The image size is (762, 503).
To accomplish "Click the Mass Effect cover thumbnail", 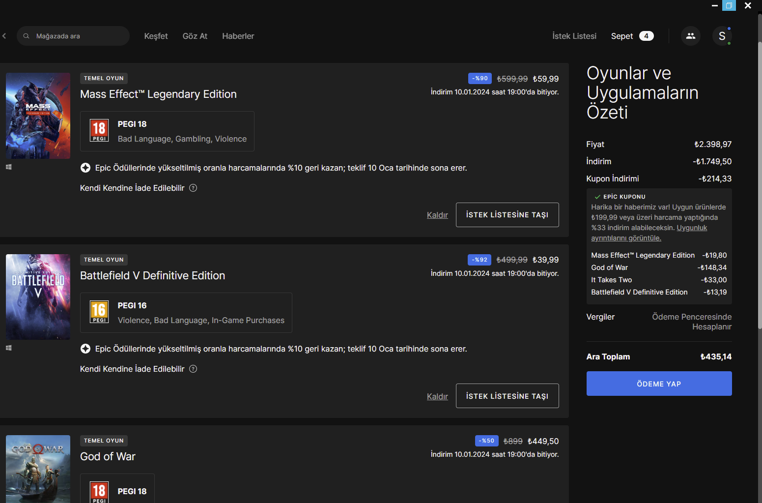I will (x=38, y=116).
